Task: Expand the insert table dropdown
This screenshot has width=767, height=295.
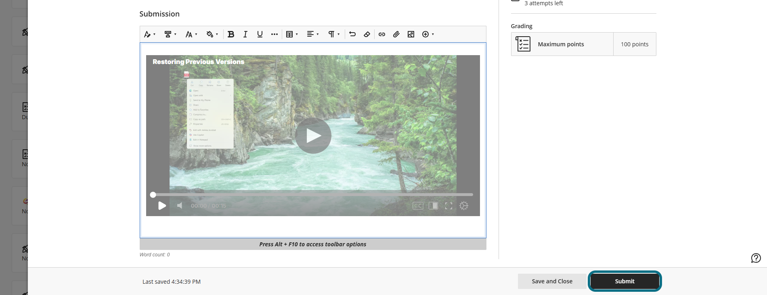Action: (292, 34)
